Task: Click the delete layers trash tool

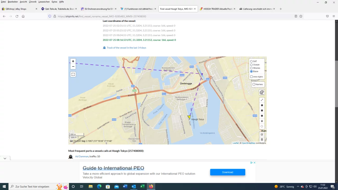Action: tap(262, 140)
